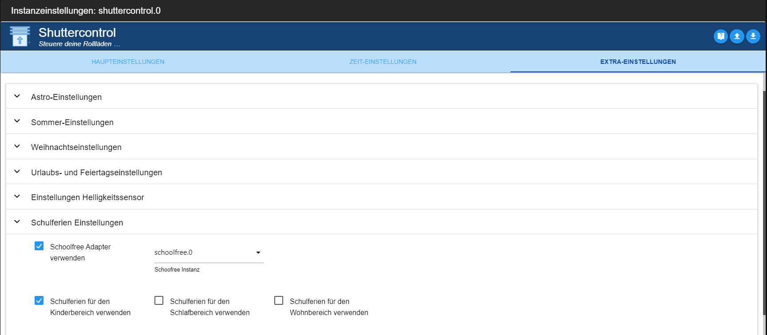Click the download configuration icon
The width and height of the screenshot is (767, 335).
[753, 36]
